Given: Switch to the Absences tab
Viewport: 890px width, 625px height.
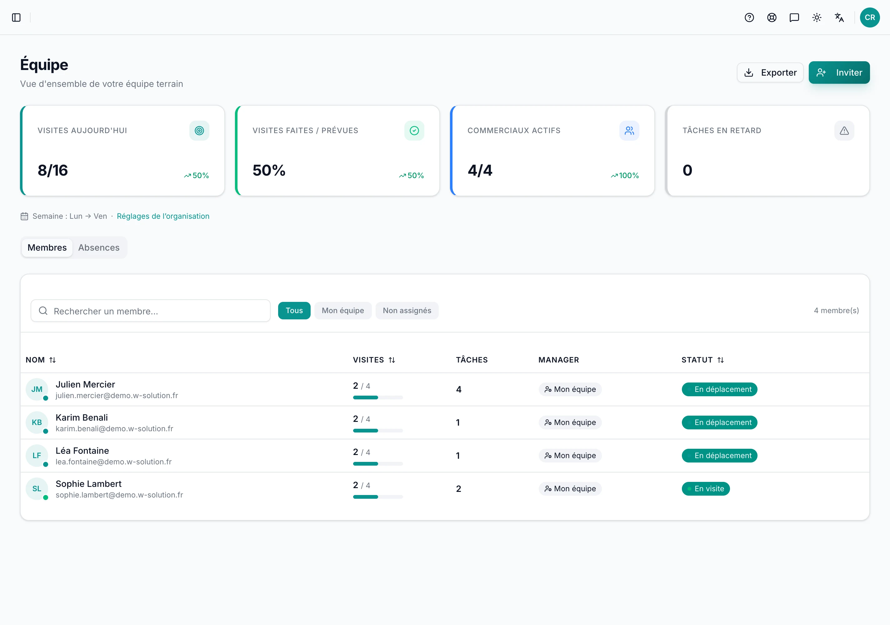Looking at the screenshot, I should [x=99, y=247].
